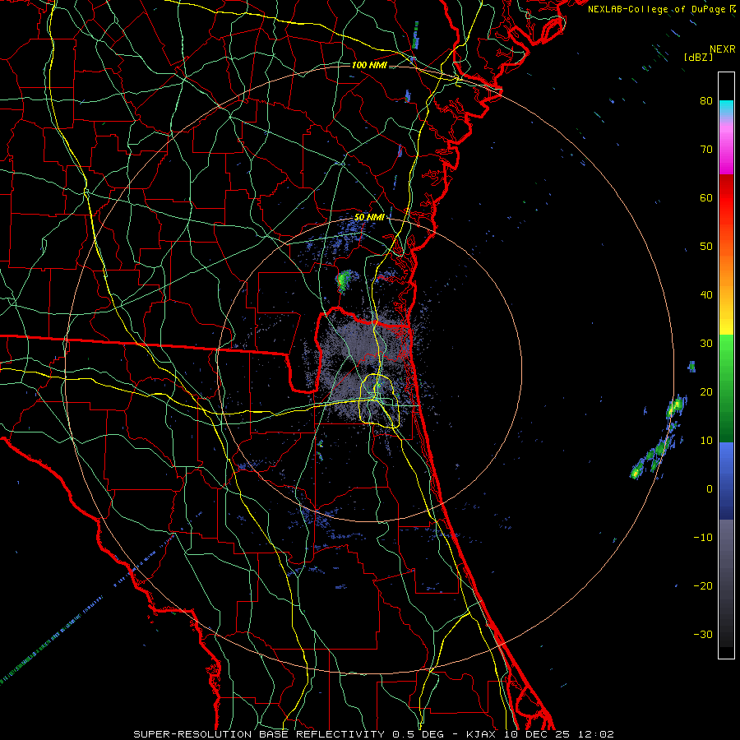Click the [dBZ] units label
The height and width of the screenshot is (740, 740).
(x=698, y=57)
